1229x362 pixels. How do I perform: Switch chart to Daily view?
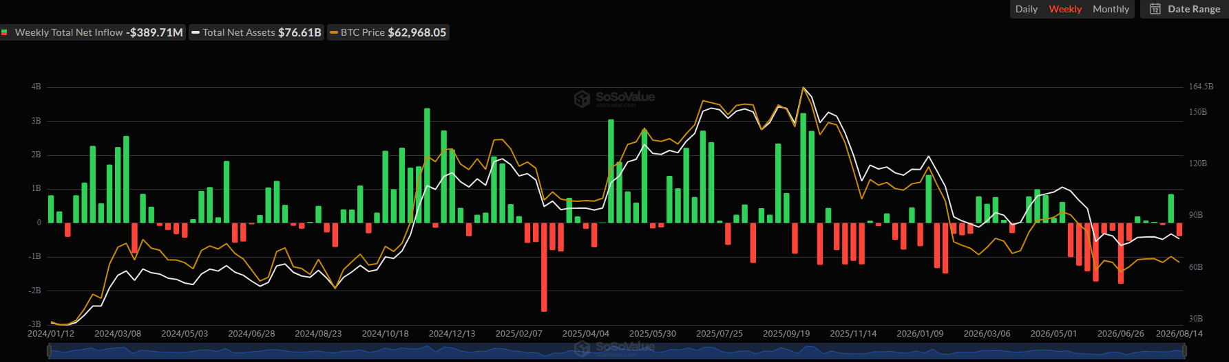click(1026, 9)
